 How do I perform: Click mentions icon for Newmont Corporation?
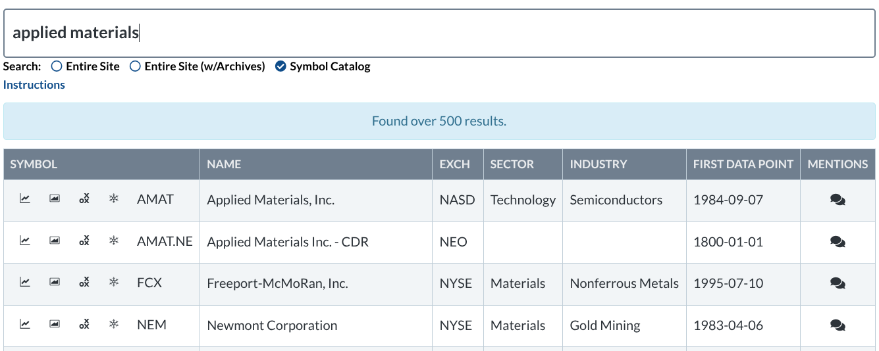[838, 325]
